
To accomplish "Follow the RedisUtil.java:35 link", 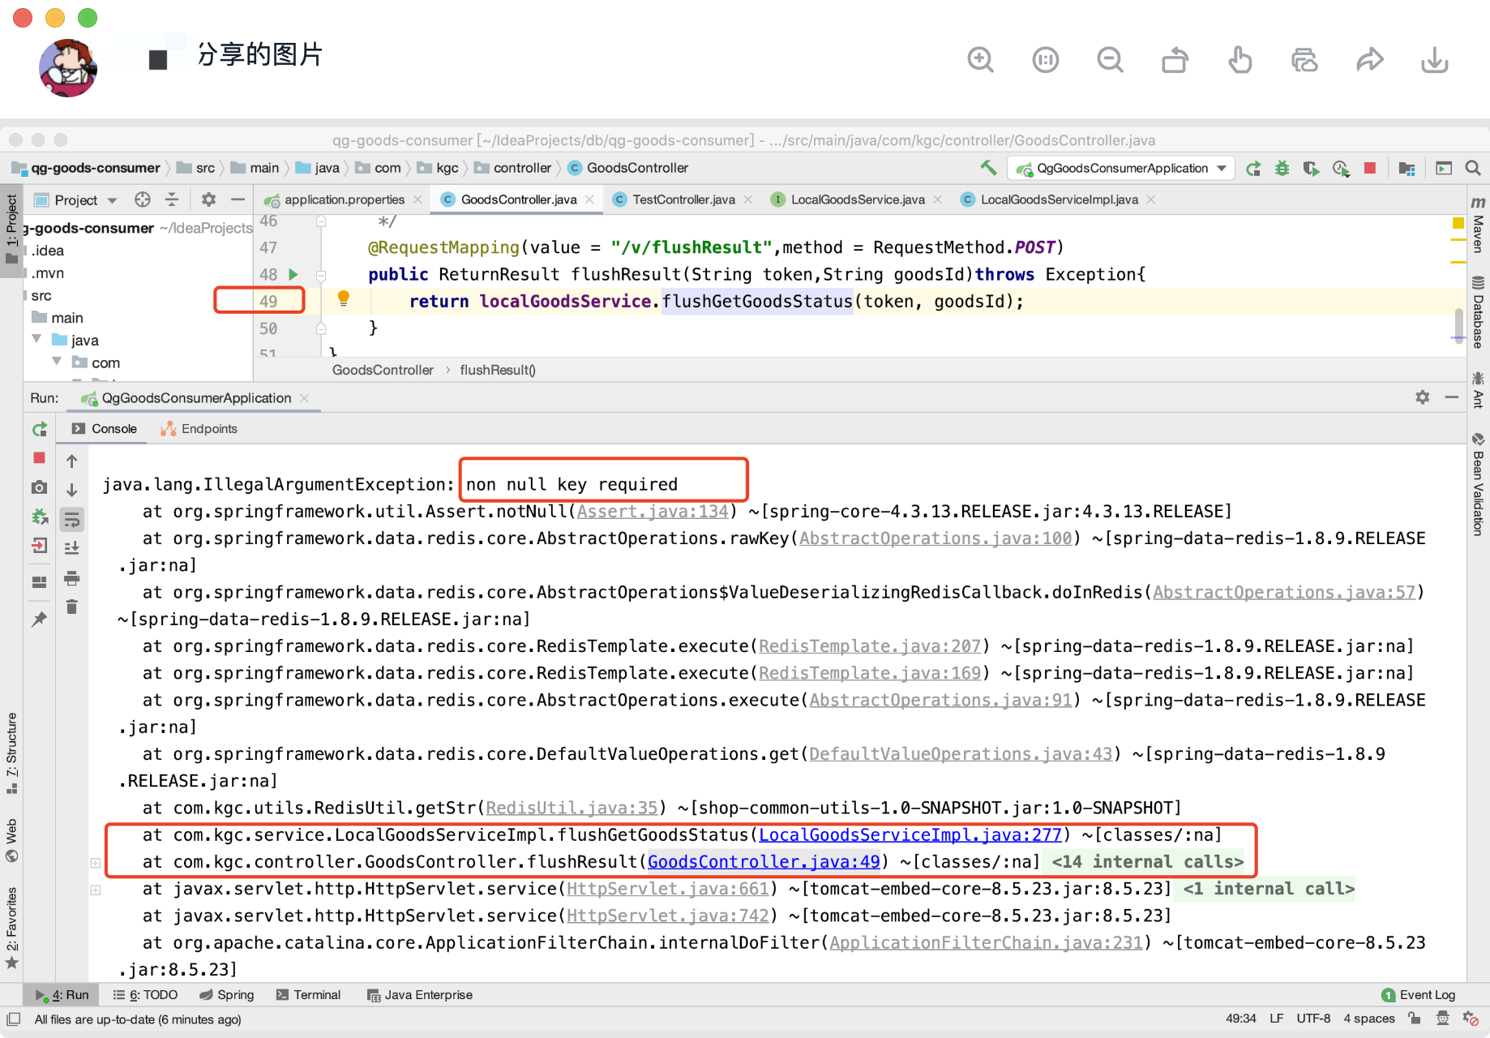I will tap(570, 808).
